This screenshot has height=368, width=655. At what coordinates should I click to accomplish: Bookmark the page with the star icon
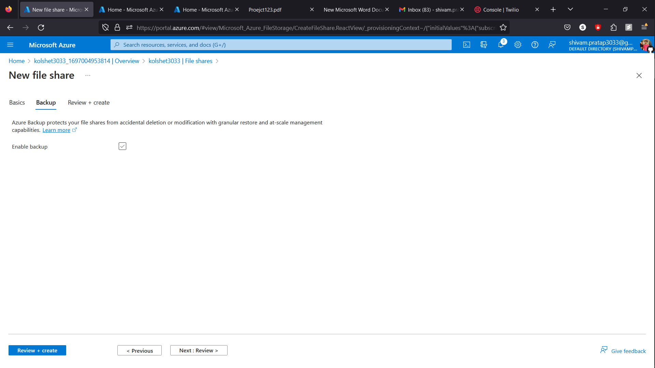click(x=504, y=27)
